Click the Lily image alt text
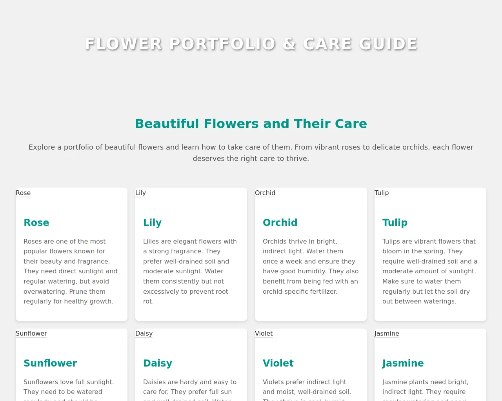This screenshot has height=401, width=502. 140,193
